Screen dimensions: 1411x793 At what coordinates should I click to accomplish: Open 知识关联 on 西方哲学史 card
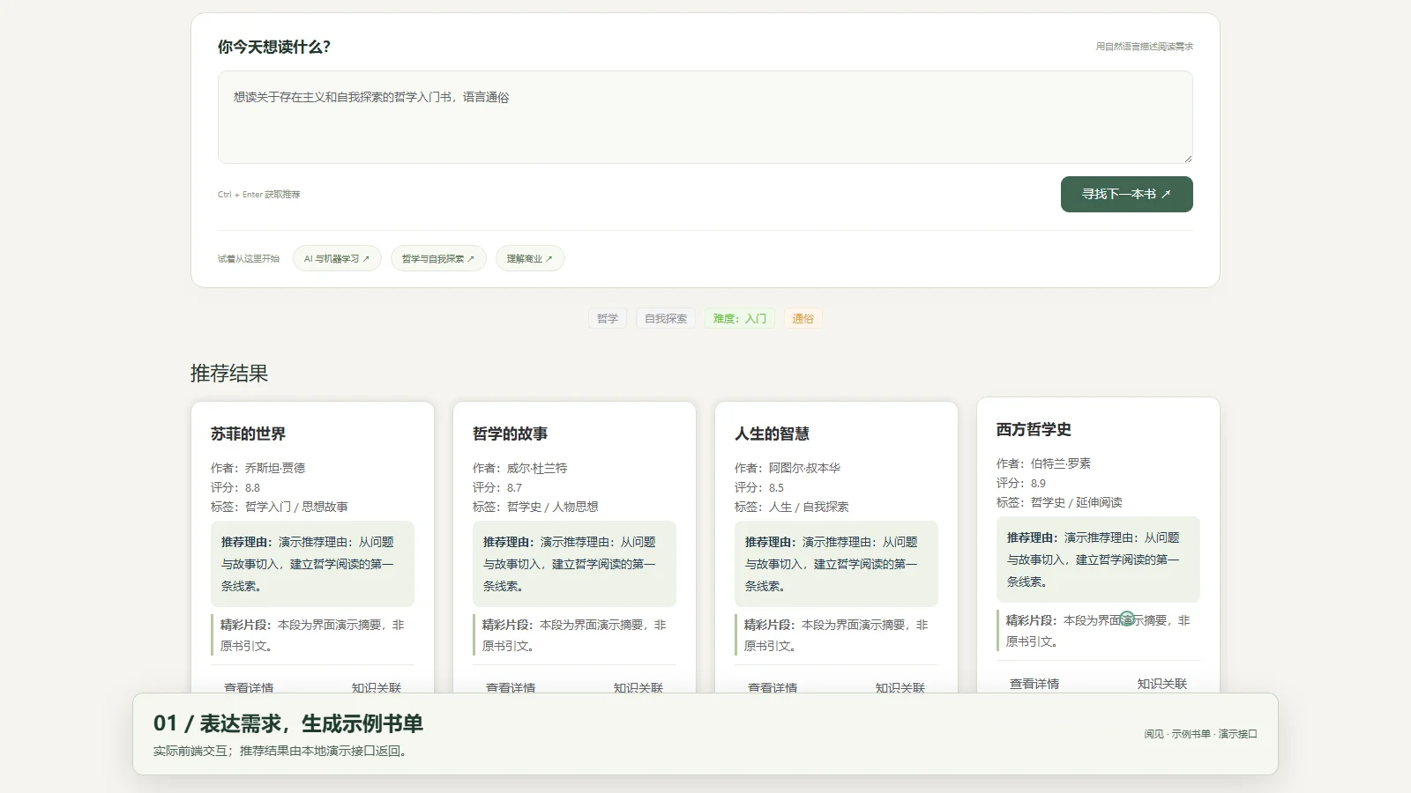1162,684
